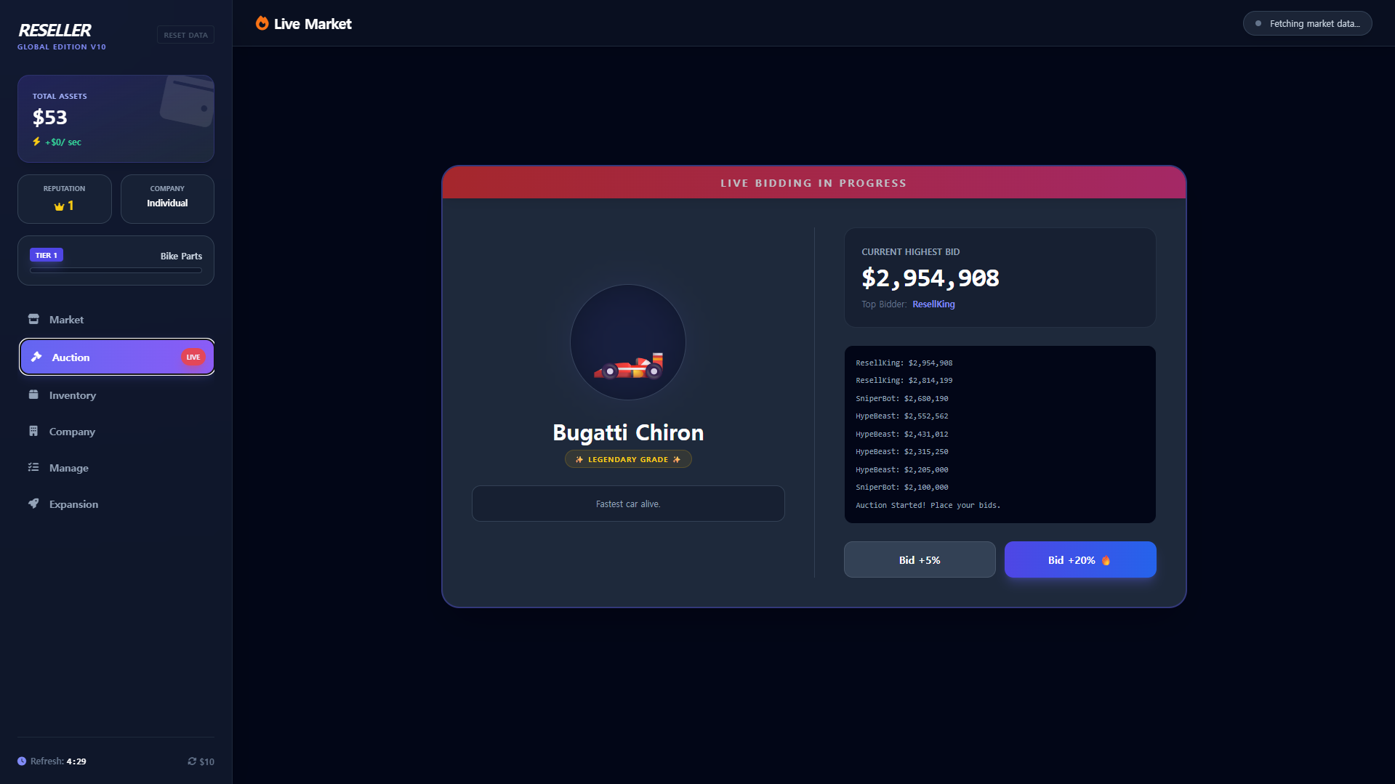
Task: Open the Auction page
Action: (x=116, y=357)
